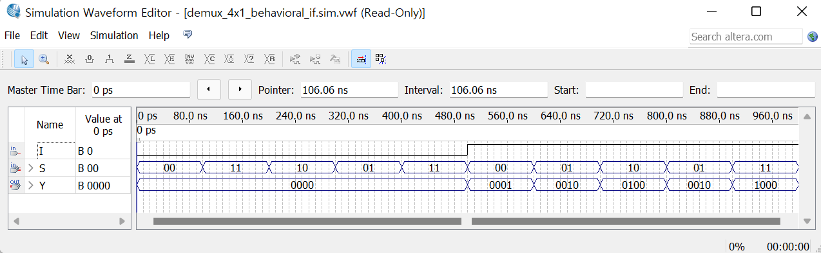Open the Arbitrary Value (?) tool

249,59
